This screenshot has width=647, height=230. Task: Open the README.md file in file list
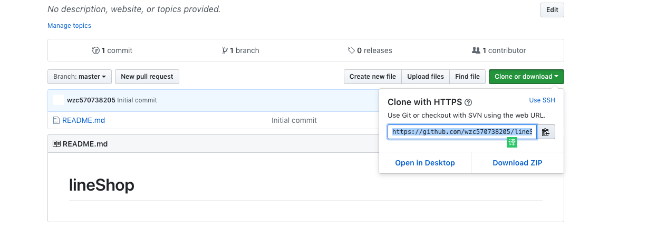83,120
